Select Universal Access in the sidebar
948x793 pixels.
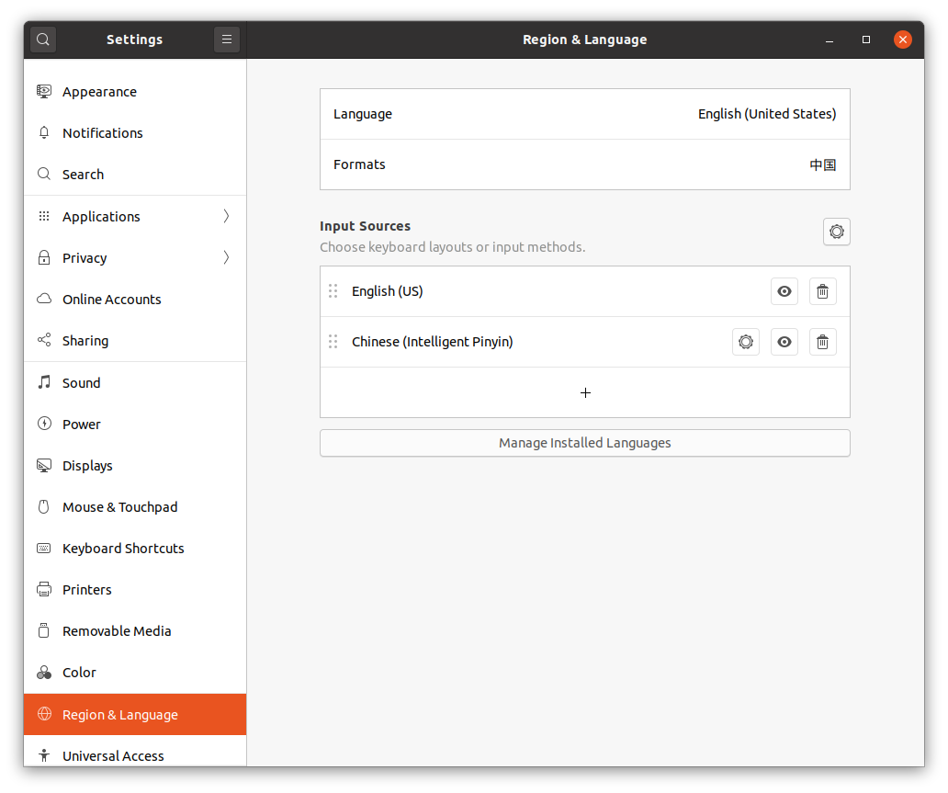point(112,755)
